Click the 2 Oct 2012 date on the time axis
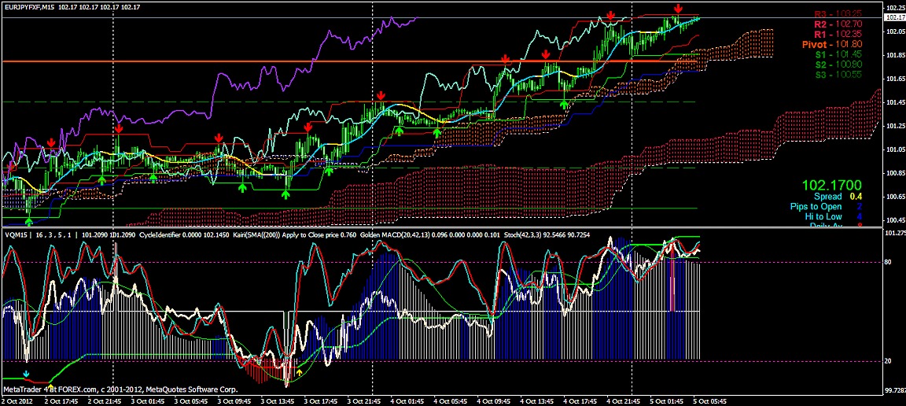Viewport: 906px width, 406px height. tap(17, 400)
